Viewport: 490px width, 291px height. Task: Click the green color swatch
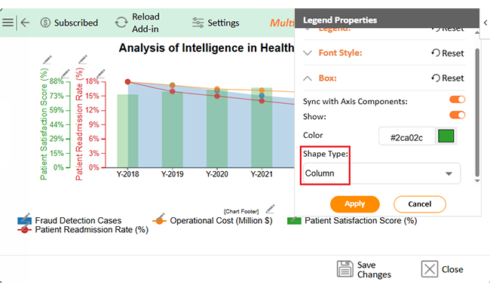(x=446, y=136)
